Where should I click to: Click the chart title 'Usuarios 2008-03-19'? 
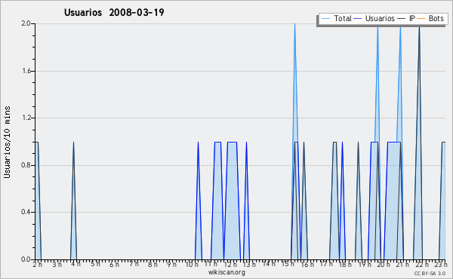[114, 12]
